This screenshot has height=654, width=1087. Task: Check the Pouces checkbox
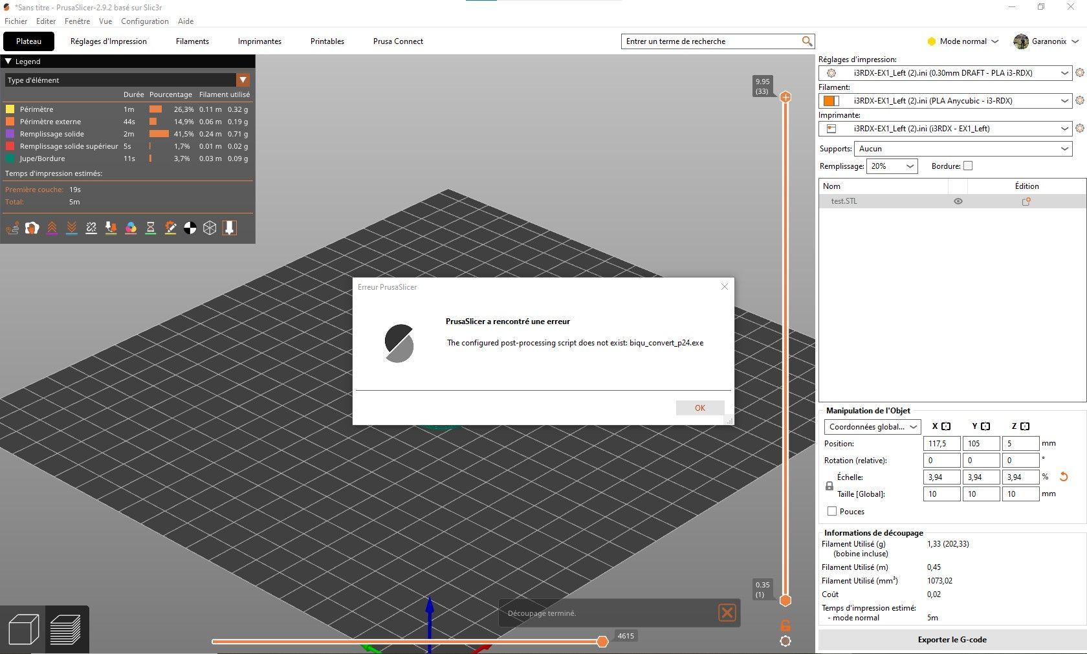(x=832, y=511)
